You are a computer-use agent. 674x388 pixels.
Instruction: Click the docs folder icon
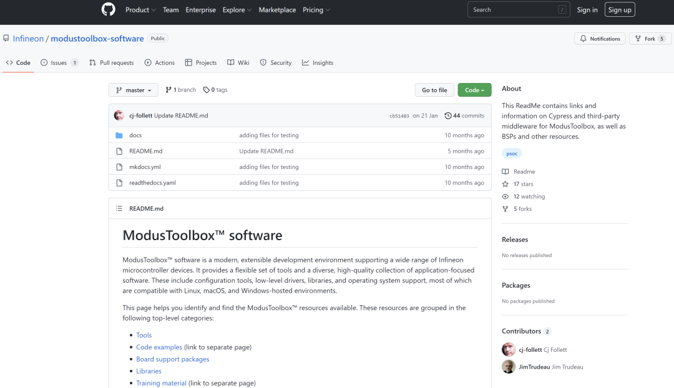(119, 135)
